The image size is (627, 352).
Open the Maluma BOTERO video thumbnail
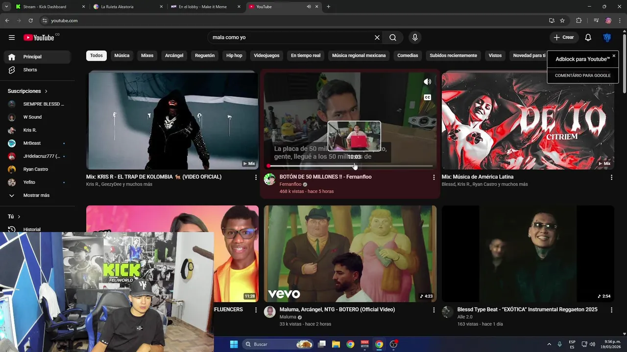coord(350,254)
